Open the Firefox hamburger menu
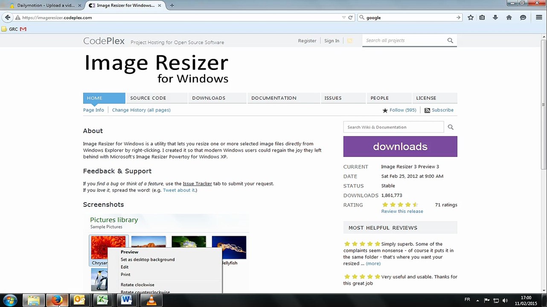547x307 pixels. coord(539,17)
